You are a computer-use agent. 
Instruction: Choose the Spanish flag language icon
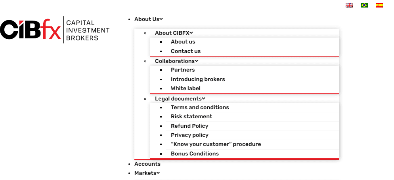tap(379, 5)
